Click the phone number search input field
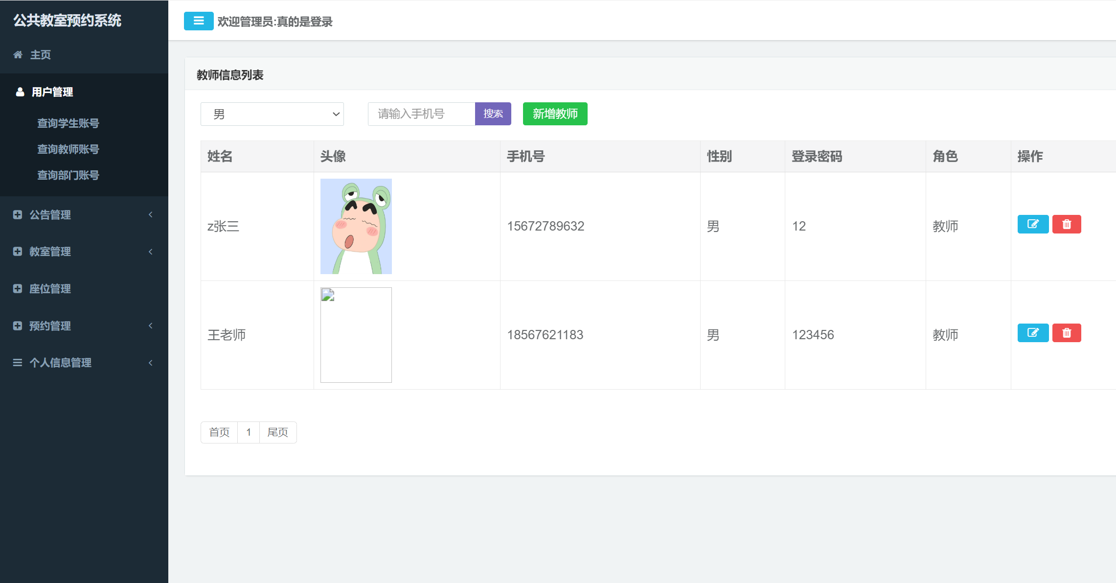This screenshot has height=583, width=1116. point(421,114)
